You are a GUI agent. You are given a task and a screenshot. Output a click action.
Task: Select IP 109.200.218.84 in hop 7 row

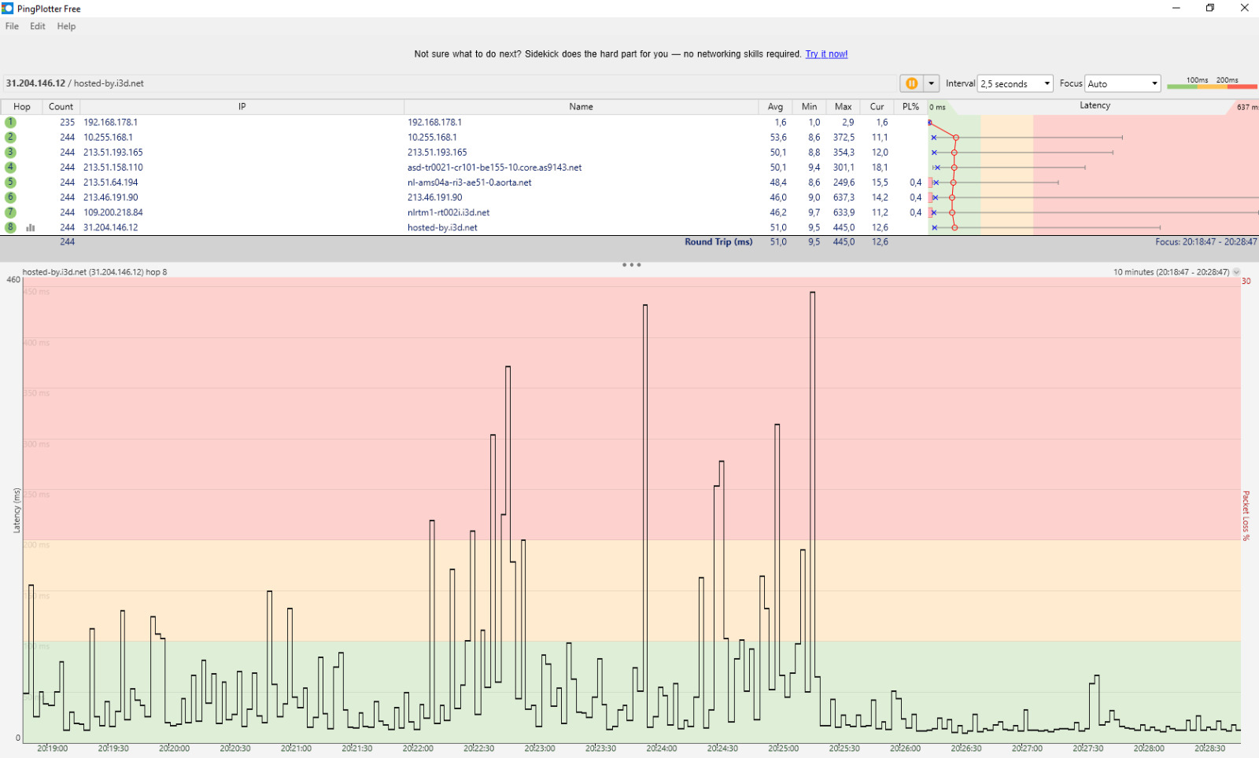click(x=113, y=212)
